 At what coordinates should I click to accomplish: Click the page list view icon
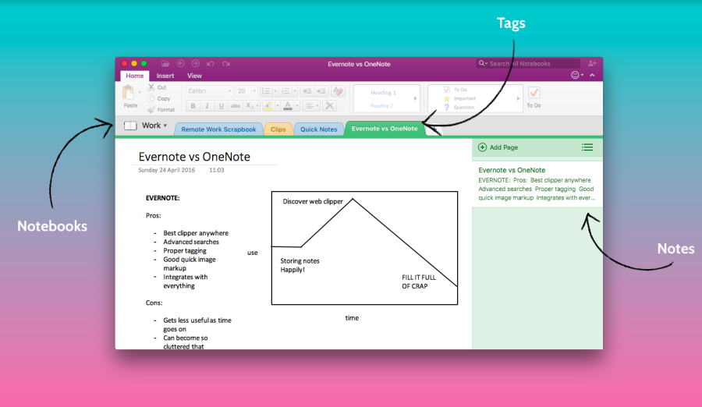click(x=587, y=147)
